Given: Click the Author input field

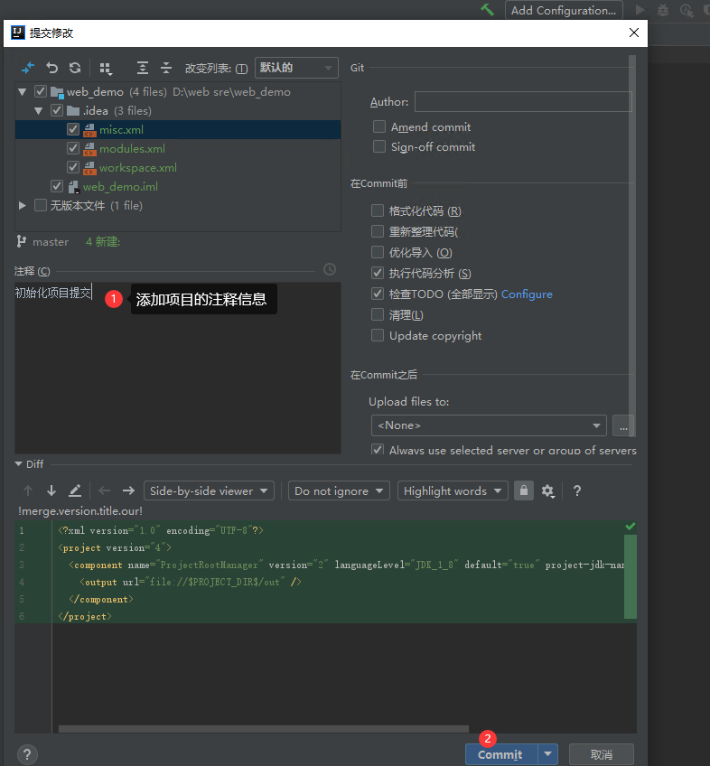Looking at the screenshot, I should [x=523, y=101].
